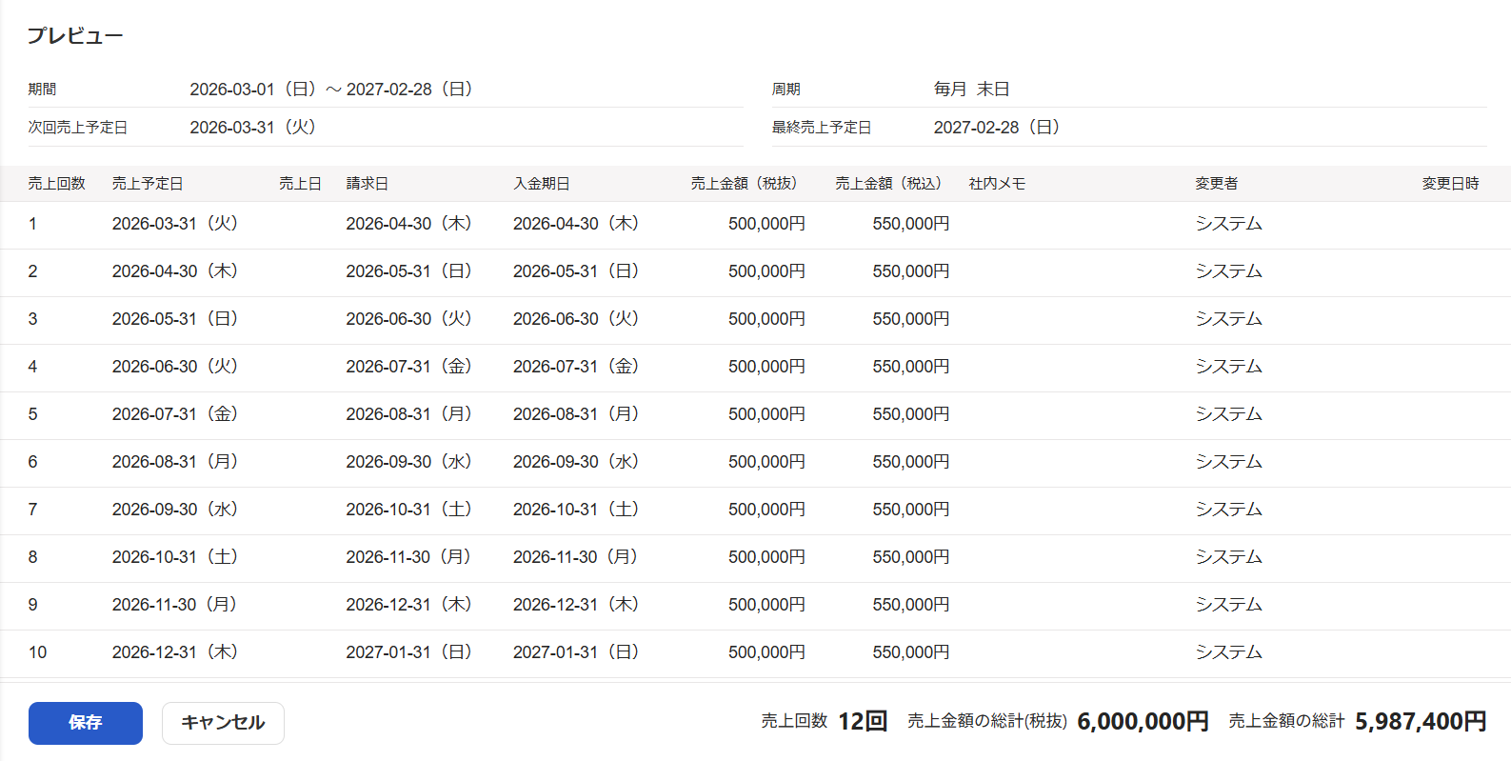The image size is (1511, 761).
Task: Select the 社内メモ column header
Action: pyautogui.click(x=997, y=184)
